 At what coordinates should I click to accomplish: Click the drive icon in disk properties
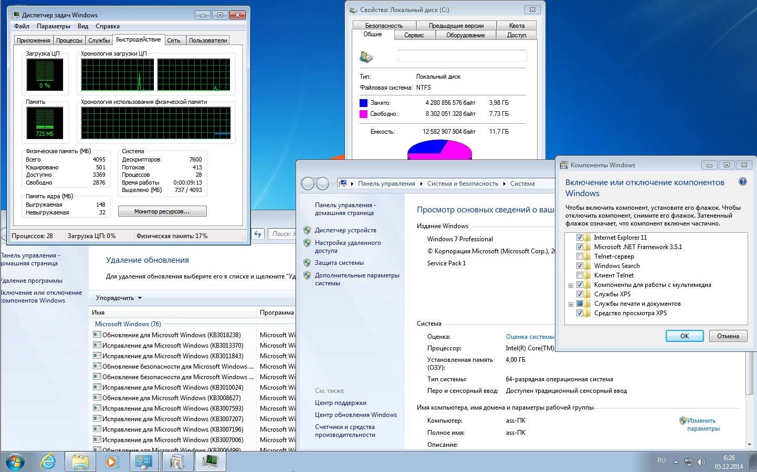[366, 57]
